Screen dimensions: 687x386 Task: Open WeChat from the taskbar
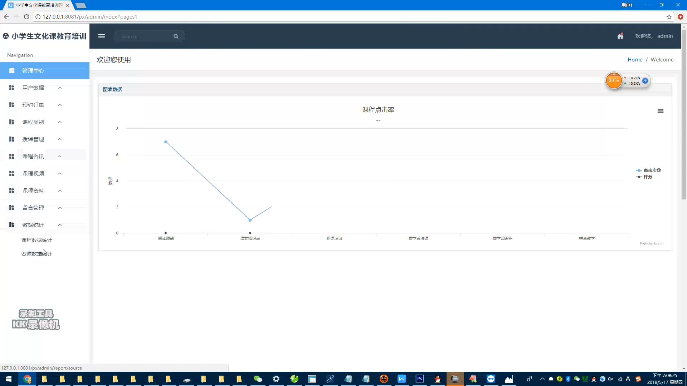point(258,379)
